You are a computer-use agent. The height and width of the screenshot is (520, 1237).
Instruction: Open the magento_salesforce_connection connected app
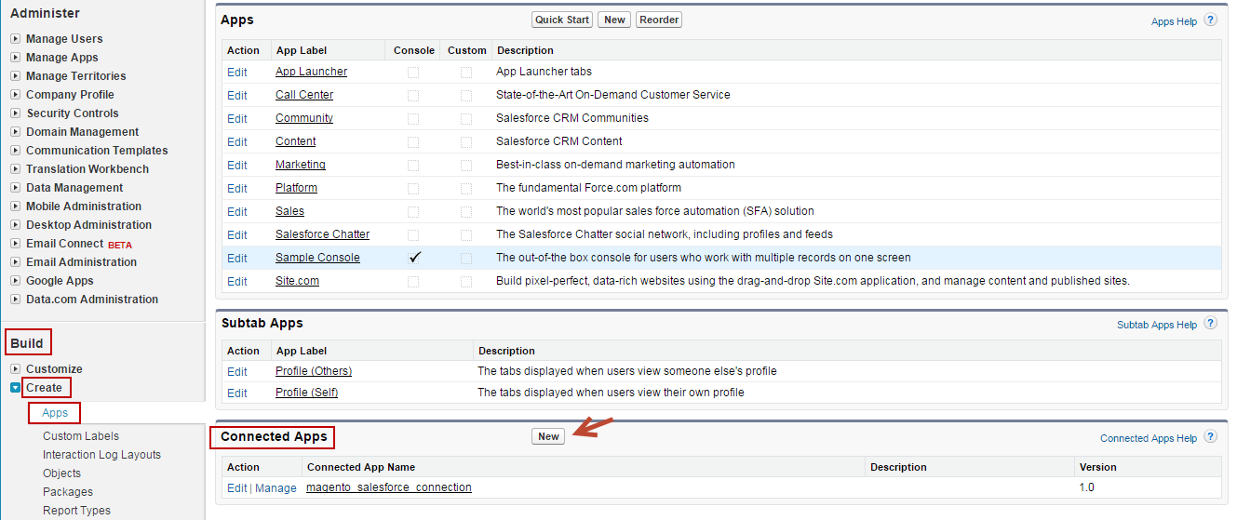(389, 487)
